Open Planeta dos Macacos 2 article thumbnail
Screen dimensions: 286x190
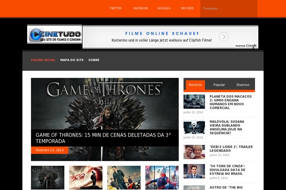point(194,102)
